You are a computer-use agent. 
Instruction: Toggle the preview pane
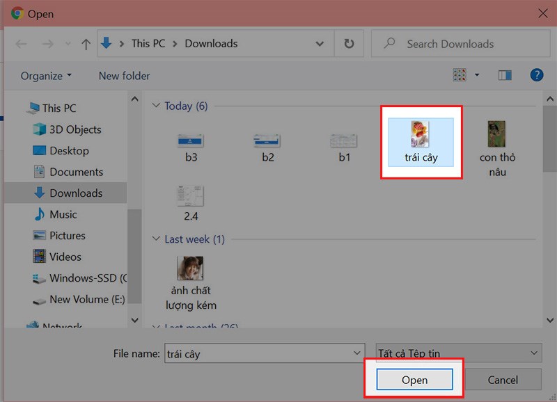[505, 75]
